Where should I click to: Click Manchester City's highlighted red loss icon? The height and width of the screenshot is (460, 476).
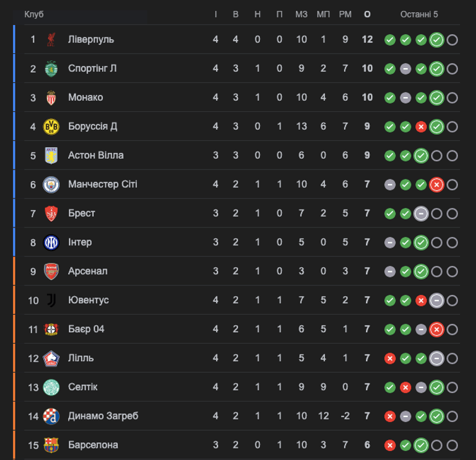click(436, 184)
